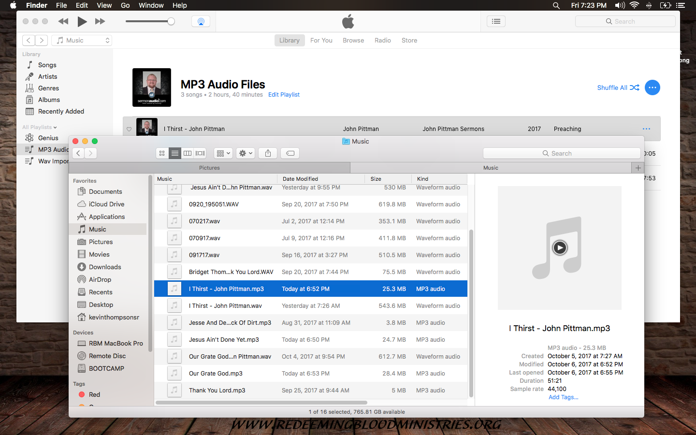Image resolution: width=696 pixels, height=435 pixels.
Task: Switch to the Store tab
Action: [x=409, y=40]
